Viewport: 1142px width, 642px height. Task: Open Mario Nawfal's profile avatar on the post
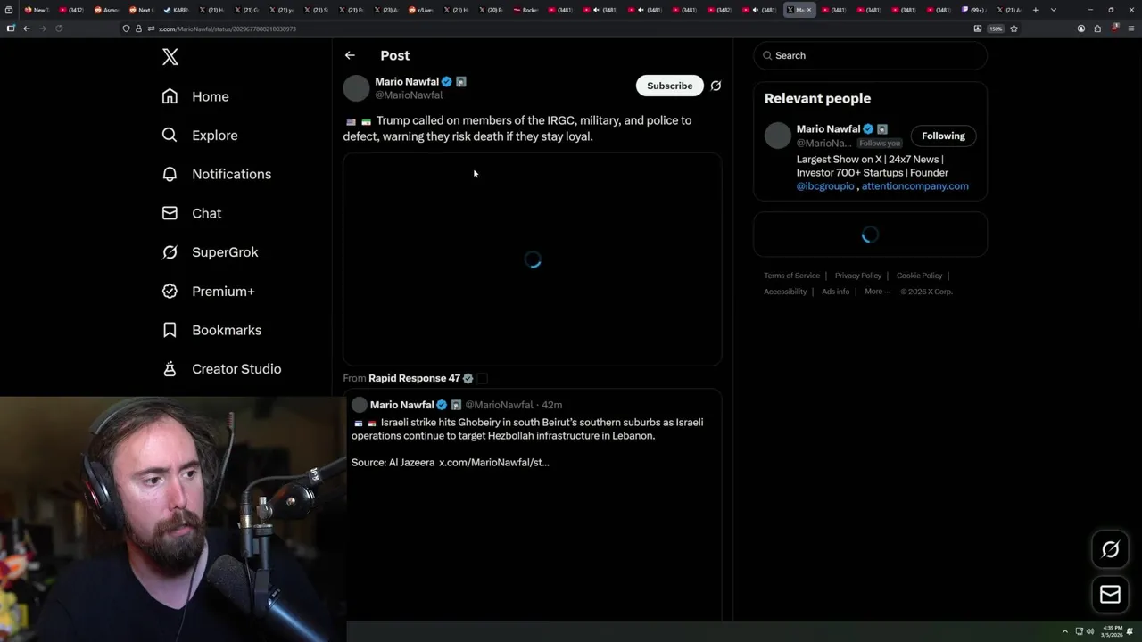click(x=356, y=87)
